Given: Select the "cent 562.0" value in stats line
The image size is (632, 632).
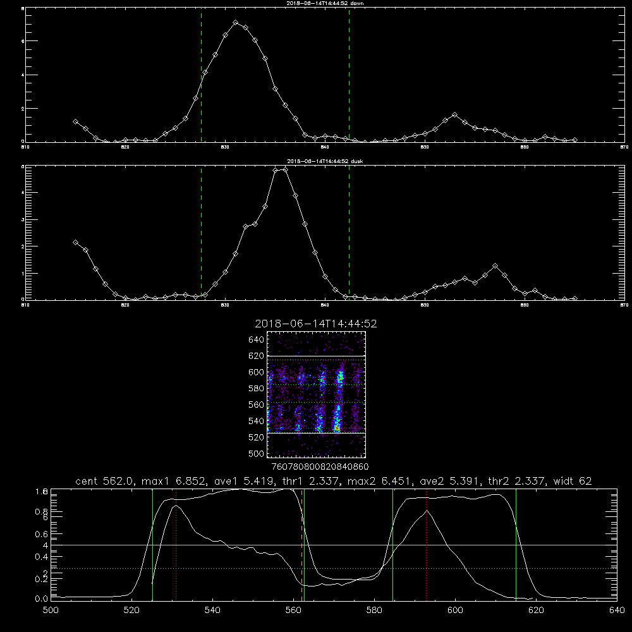Looking at the screenshot, I should coord(104,481).
